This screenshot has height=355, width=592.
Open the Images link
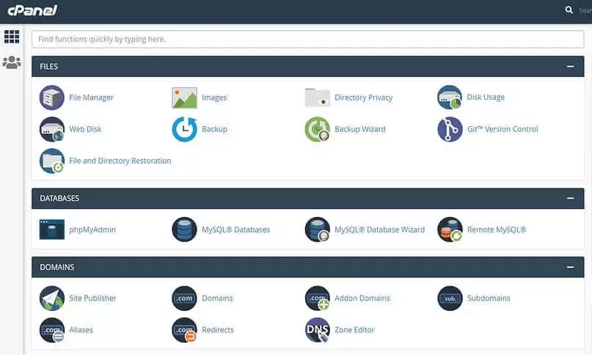tap(214, 98)
